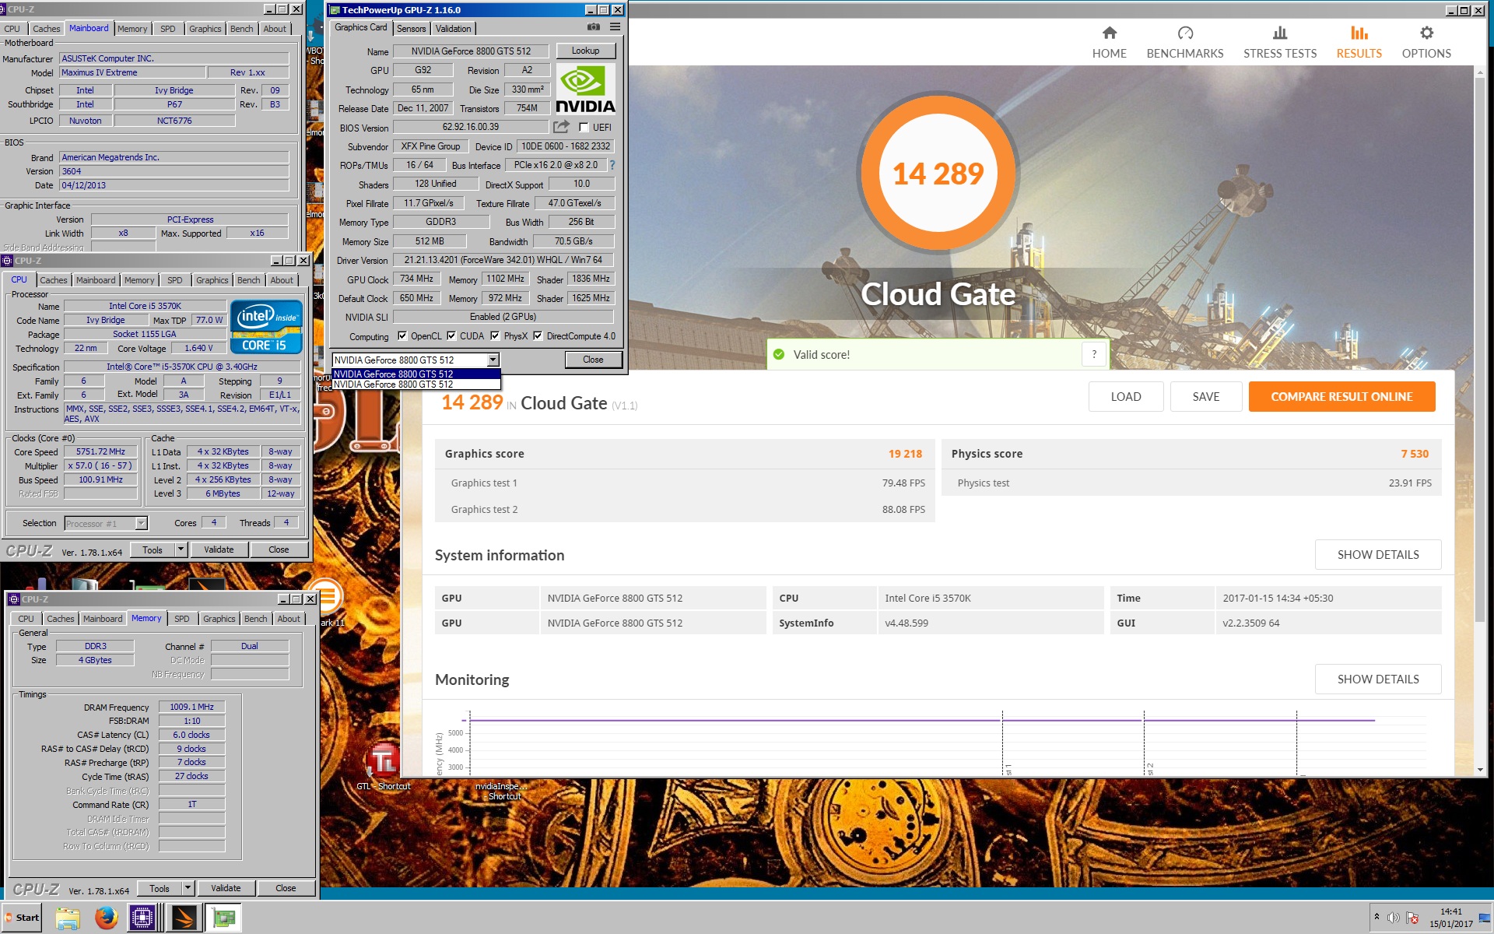Toggle the OpenCL checkbox
Viewport: 1494px width, 934px height.
402,335
